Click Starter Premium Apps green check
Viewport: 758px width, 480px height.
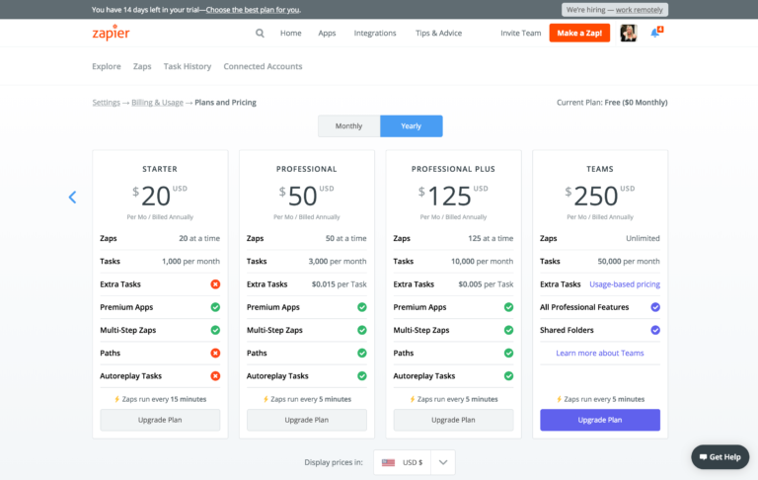pos(215,307)
